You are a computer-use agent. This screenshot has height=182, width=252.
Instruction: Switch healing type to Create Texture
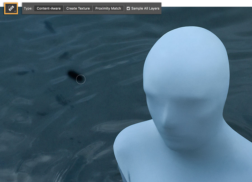click(78, 8)
